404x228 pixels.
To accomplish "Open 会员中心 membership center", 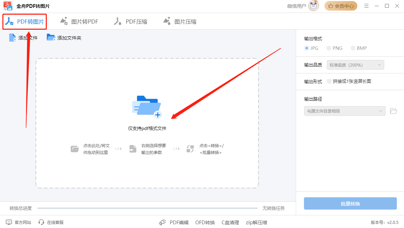I will click(340, 6).
